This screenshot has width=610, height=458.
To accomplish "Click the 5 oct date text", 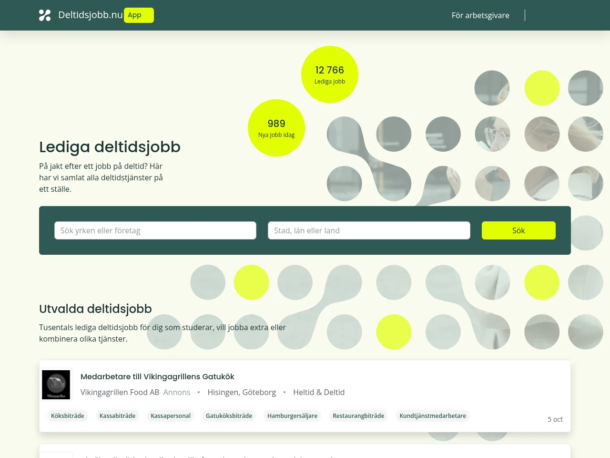I will [x=555, y=419].
